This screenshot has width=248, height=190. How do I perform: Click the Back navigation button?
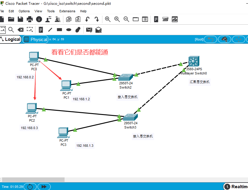(x=210, y=39)
